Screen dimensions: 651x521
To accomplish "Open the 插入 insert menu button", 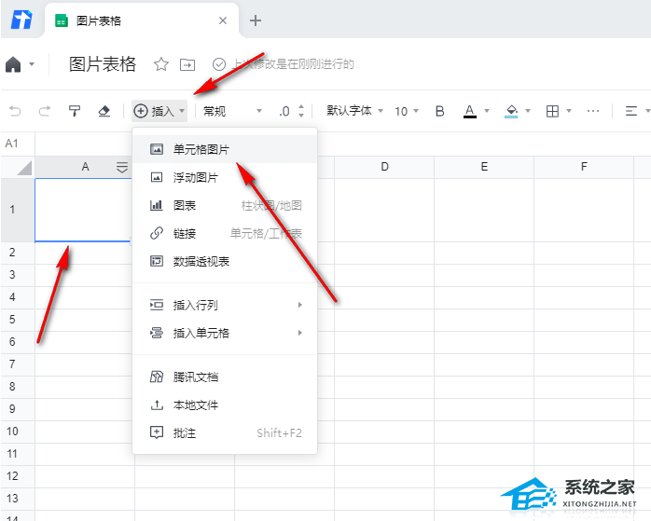I will [x=159, y=111].
